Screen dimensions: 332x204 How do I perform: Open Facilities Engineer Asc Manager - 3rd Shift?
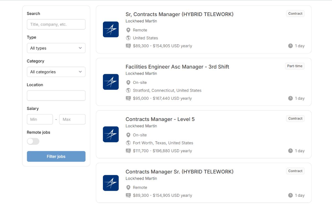point(177,67)
